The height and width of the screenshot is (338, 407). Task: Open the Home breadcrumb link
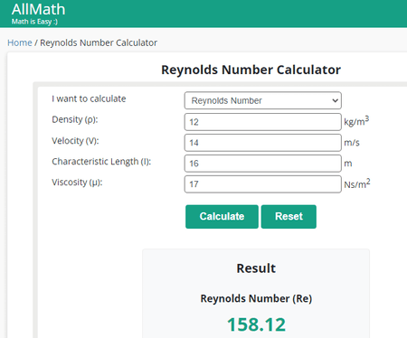pos(20,42)
